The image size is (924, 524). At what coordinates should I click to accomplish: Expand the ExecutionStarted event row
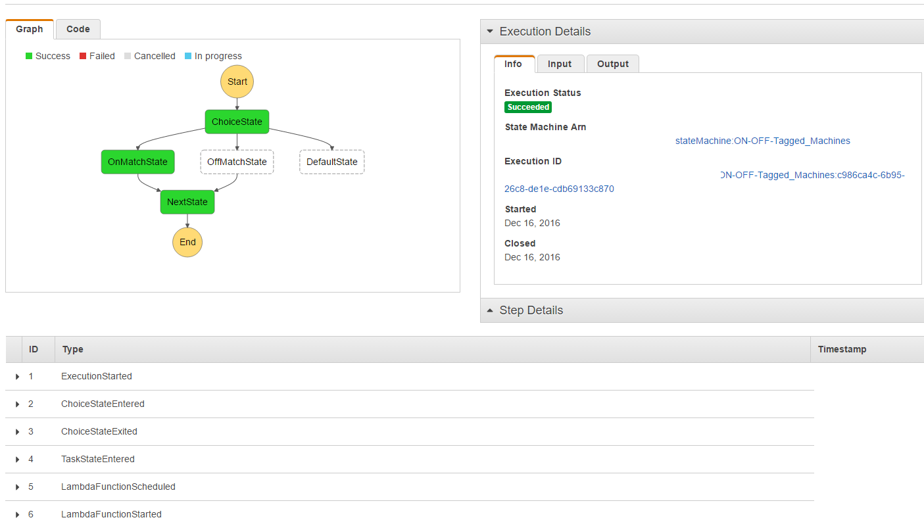18,377
